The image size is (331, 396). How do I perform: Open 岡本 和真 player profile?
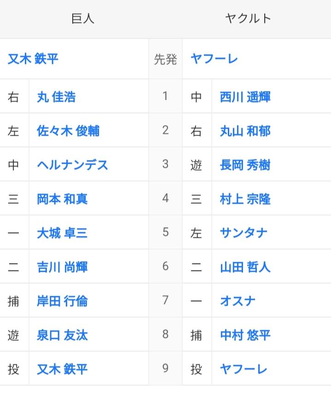point(62,199)
